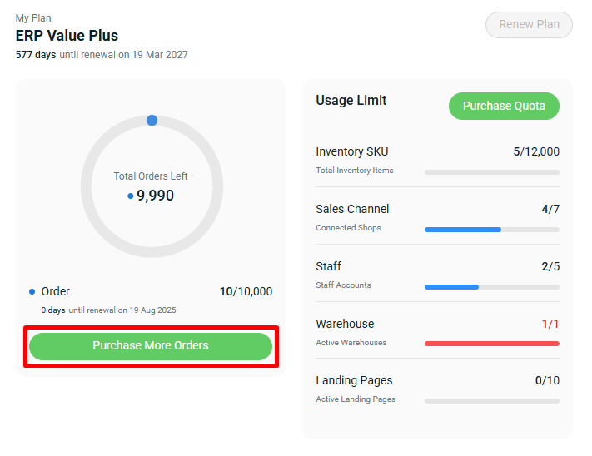
Task: Click the Staff row label
Action: [328, 266]
